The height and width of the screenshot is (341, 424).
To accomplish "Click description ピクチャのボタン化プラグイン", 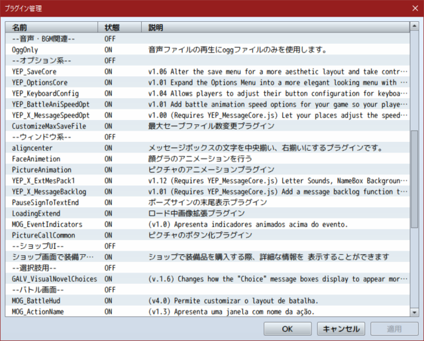I will coord(200,235).
